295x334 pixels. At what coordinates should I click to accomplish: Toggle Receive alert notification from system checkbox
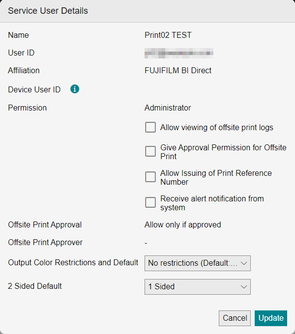tap(150, 202)
